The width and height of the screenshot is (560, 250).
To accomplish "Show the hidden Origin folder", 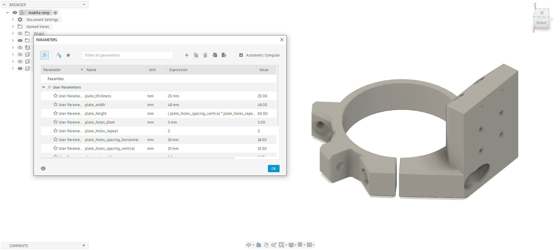I will (x=20, y=34).
